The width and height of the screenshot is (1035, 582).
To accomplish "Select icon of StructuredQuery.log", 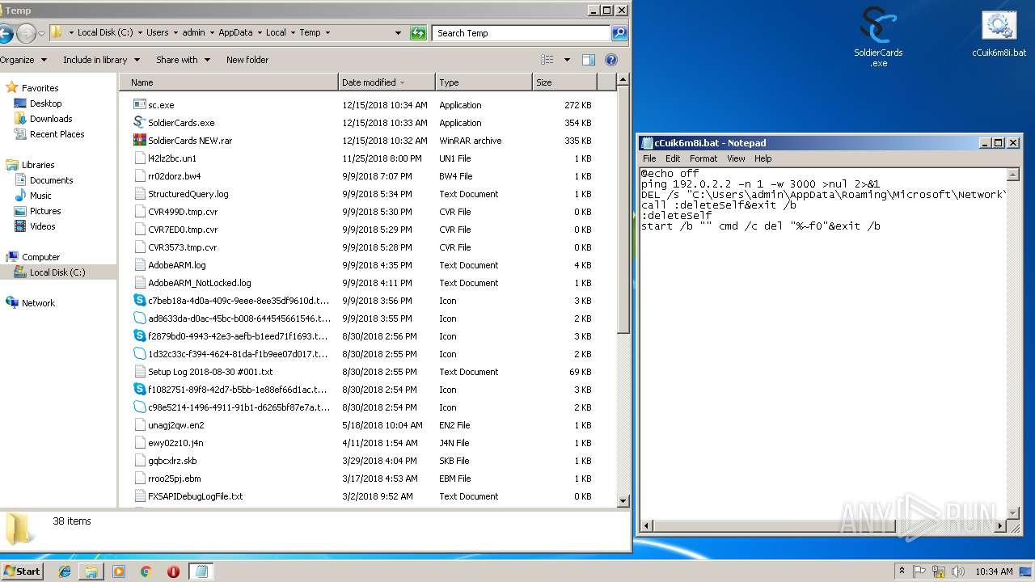I will 139,194.
